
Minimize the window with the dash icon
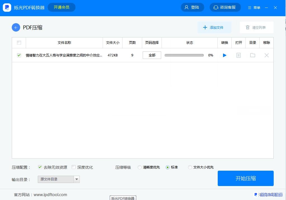click(266, 8)
